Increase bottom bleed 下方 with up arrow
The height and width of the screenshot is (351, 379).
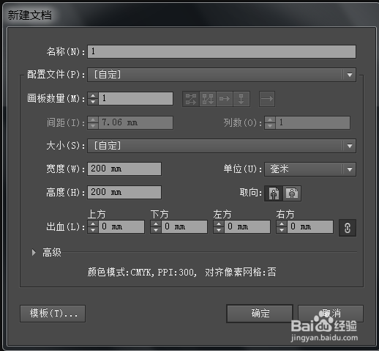[x=156, y=223]
